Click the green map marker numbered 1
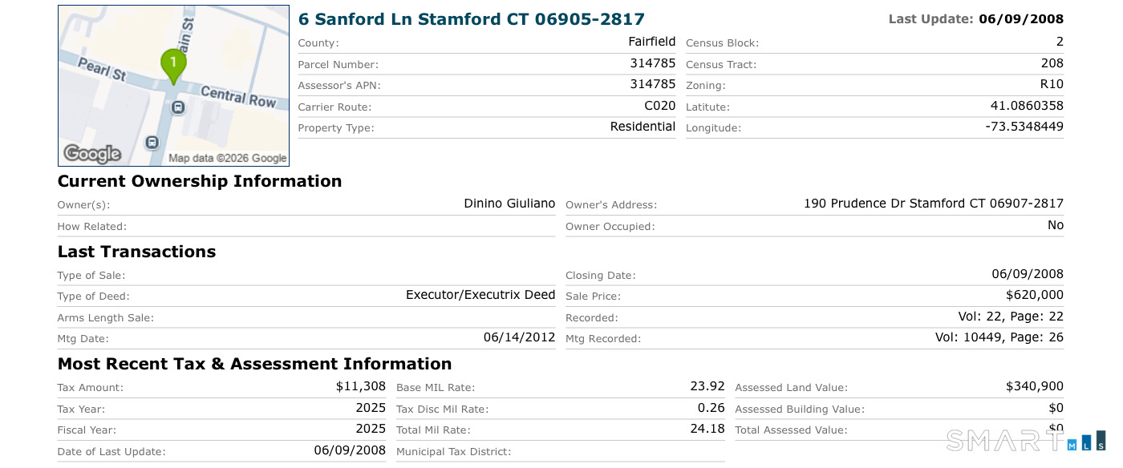 [173, 66]
